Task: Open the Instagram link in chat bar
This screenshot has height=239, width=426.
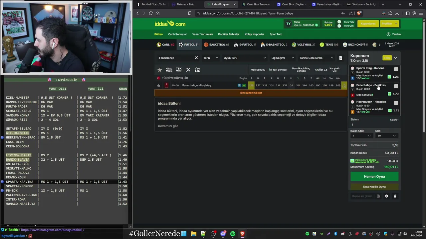Action: tap(53, 230)
